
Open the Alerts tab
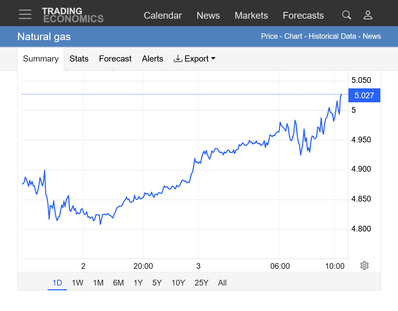click(x=152, y=59)
